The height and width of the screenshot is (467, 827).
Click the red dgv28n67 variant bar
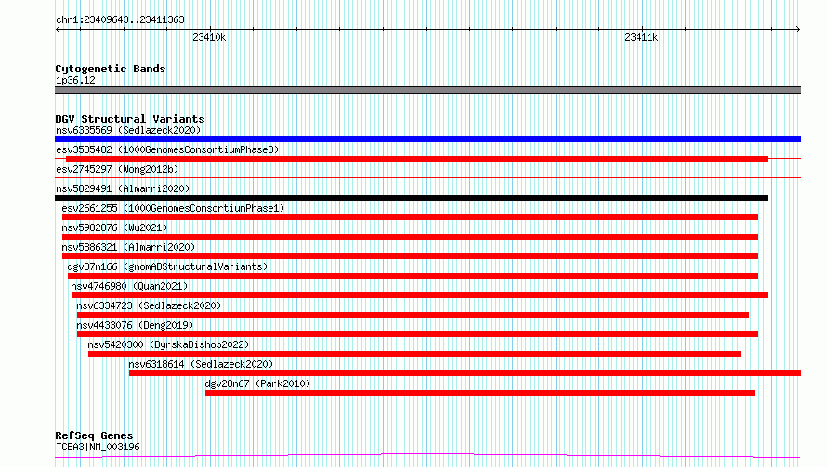coord(480,393)
